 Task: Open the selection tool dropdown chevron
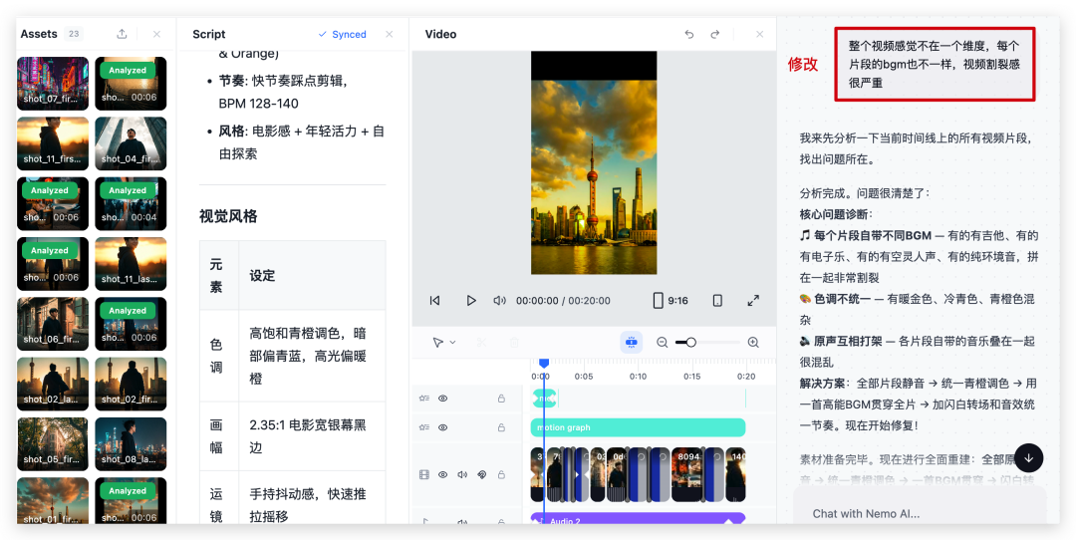click(453, 343)
